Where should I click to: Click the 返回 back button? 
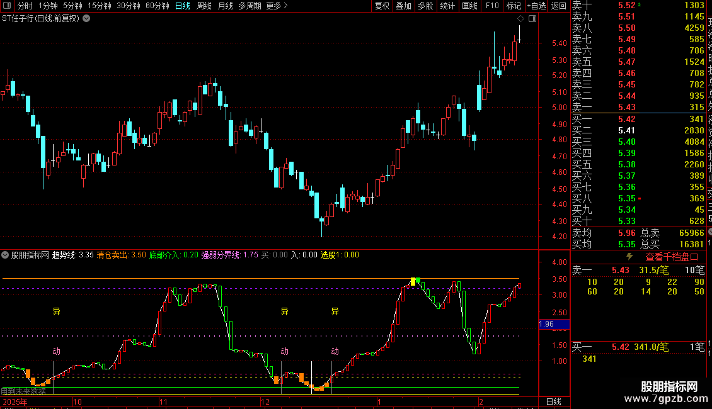tap(558, 6)
